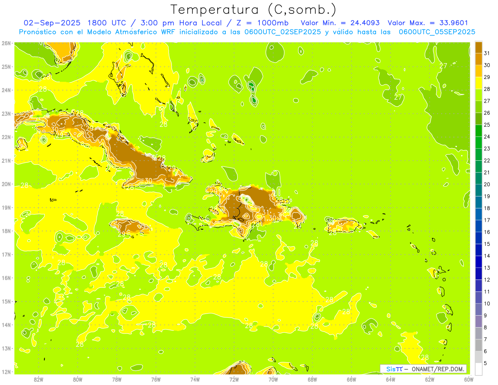This screenshot has height=385, width=498.
Task: Click the 70W longitude axis label
Action: [273, 379]
